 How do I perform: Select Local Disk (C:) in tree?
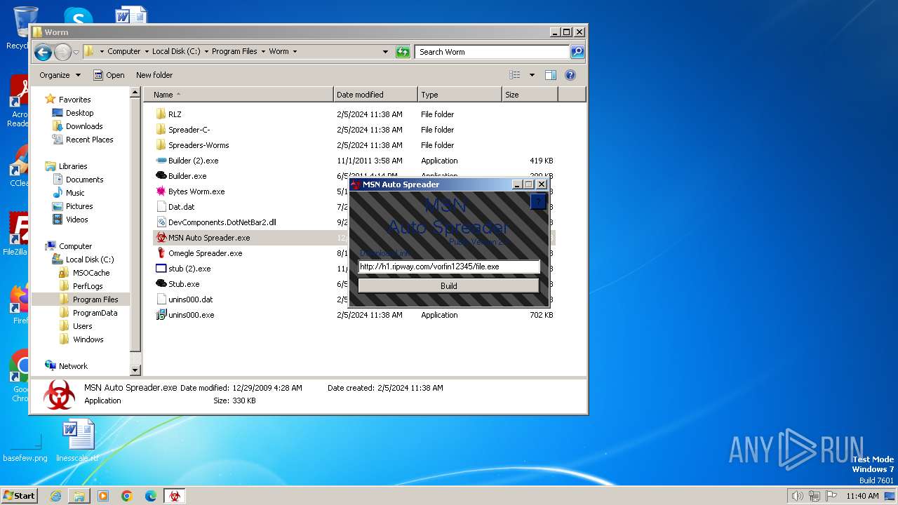pyautogui.click(x=89, y=260)
